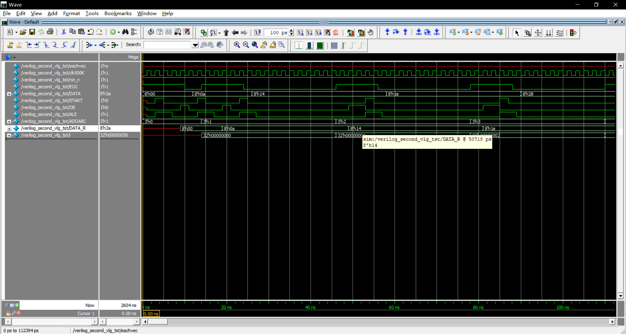Increase run length with up stepper
626x334 pixels.
291,31
